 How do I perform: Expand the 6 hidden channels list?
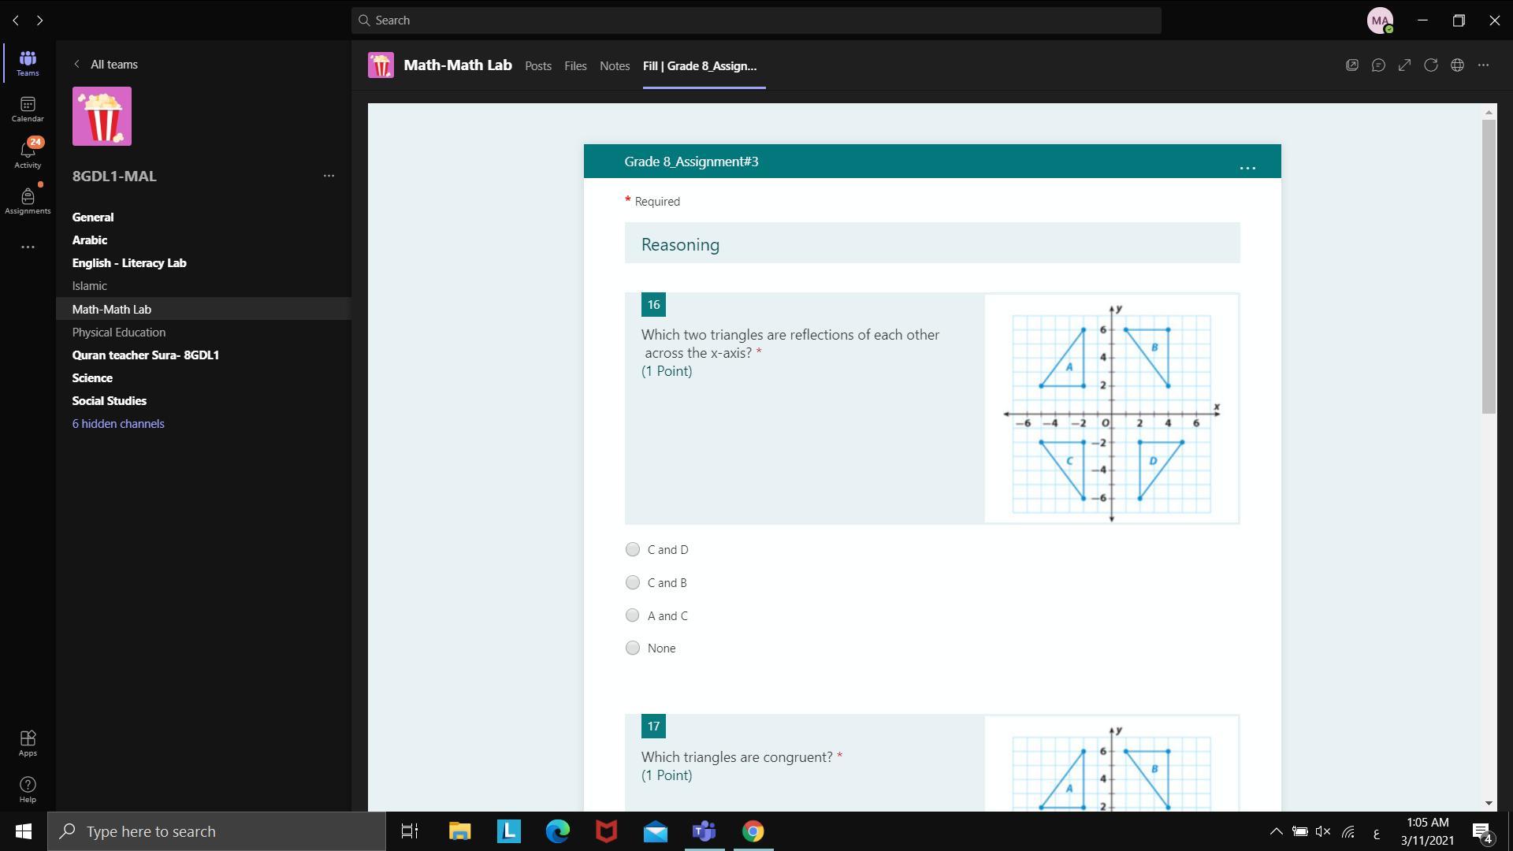(x=118, y=424)
